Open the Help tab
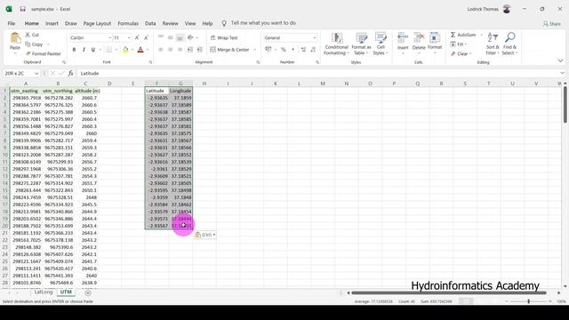569x320 pixels. (207, 23)
